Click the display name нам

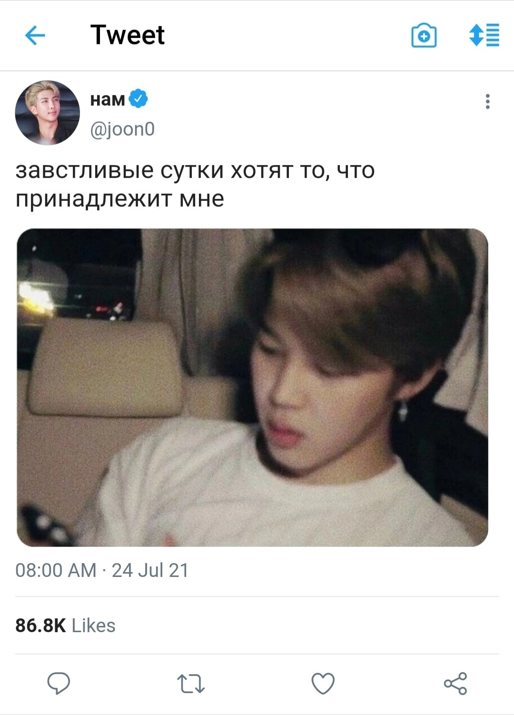point(108,99)
